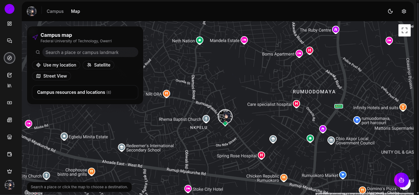Screen dimensions: 419x195
Task: Select the Map tab
Action: point(76,11)
